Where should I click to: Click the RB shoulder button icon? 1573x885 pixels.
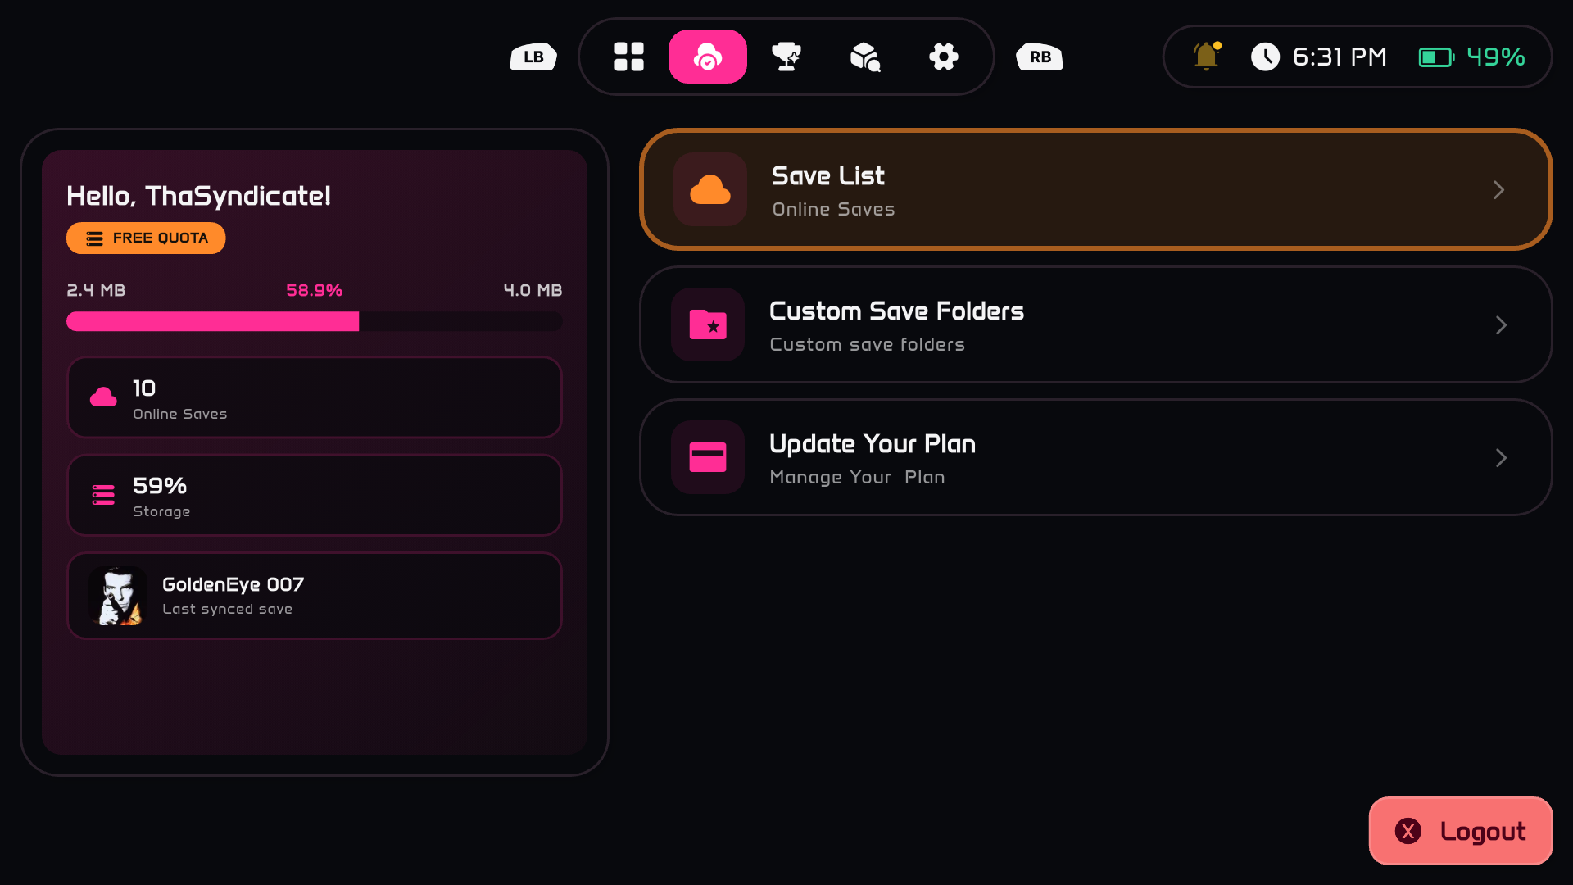[1040, 57]
